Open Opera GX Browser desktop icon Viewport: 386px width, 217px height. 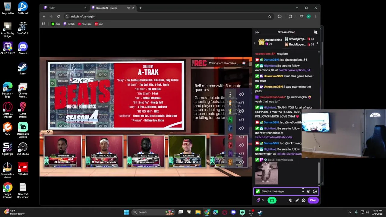[x=8, y=110]
